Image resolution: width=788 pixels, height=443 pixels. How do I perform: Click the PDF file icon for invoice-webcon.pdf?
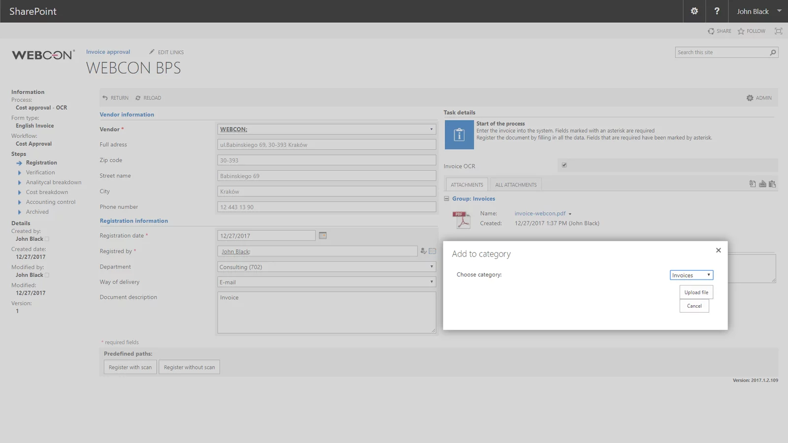click(462, 220)
